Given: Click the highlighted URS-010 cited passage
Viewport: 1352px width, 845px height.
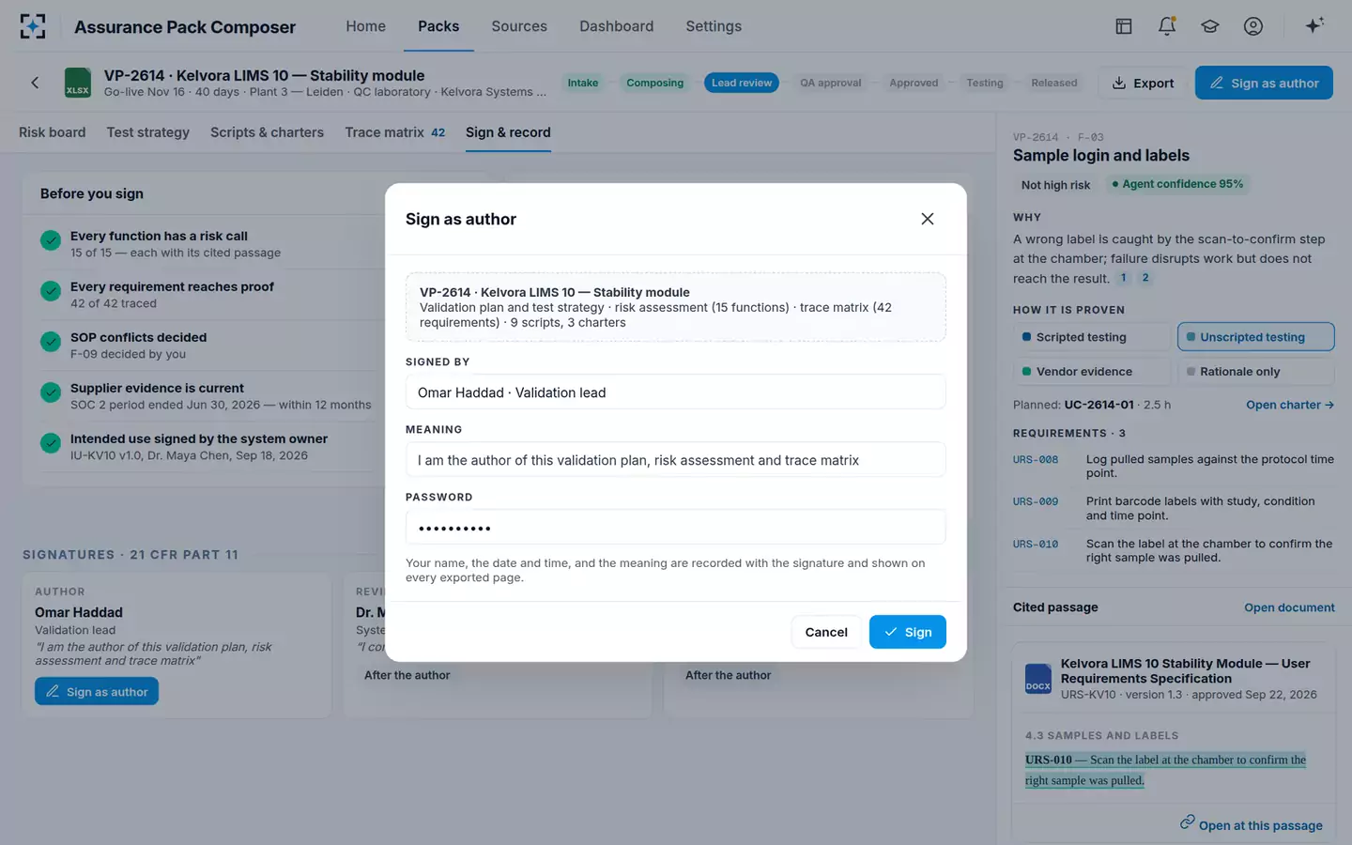Looking at the screenshot, I should coord(1165,770).
